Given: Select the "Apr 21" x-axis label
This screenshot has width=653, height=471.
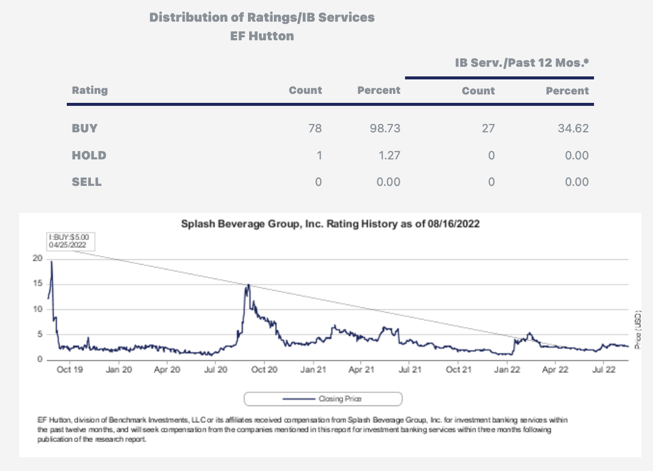Looking at the screenshot, I should point(362,369).
